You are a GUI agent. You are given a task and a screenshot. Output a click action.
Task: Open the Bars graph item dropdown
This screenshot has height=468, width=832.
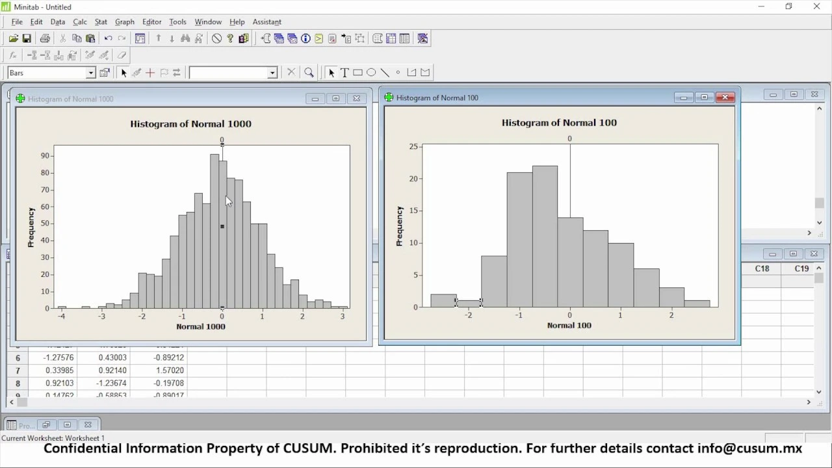click(91, 73)
